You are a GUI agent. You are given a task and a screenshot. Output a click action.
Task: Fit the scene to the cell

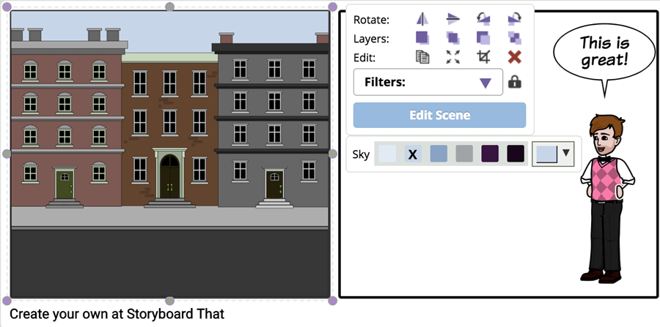[x=453, y=57]
